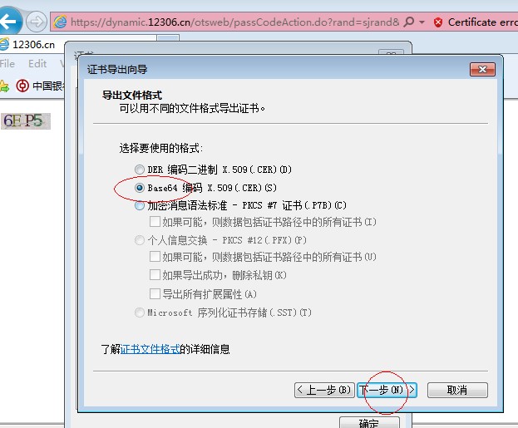
Task: Click the favorites star icon on bookmarks bar
Action: point(4,85)
